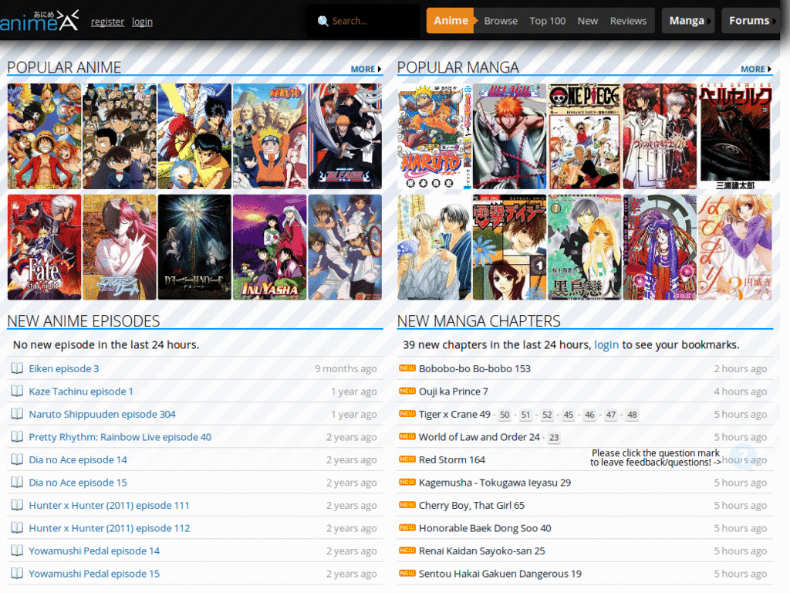Viewport: 790px width, 593px height.
Task: Open Bleach anime poster thumbnail
Action: 345,136
